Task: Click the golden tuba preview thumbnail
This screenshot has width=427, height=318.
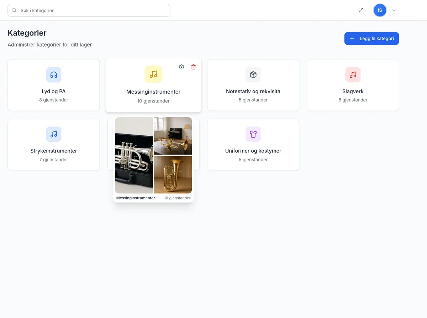Action: pos(173,175)
